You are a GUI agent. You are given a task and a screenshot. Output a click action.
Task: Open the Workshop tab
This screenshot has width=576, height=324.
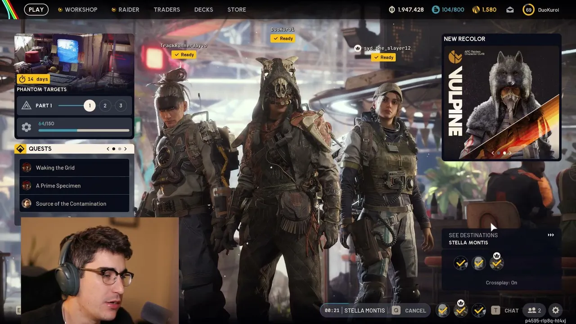tap(81, 9)
